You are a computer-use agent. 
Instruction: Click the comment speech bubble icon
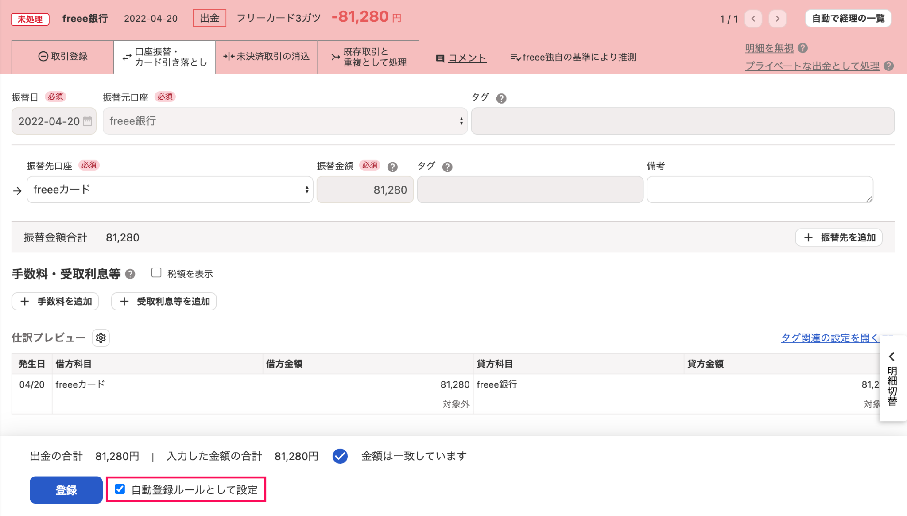click(x=440, y=58)
